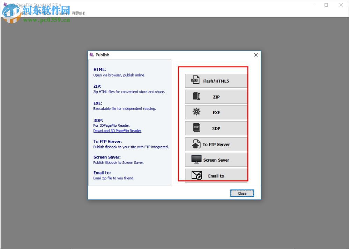Click the "HTML:" heading text
This screenshot has height=249, width=349.
(x=99, y=69)
